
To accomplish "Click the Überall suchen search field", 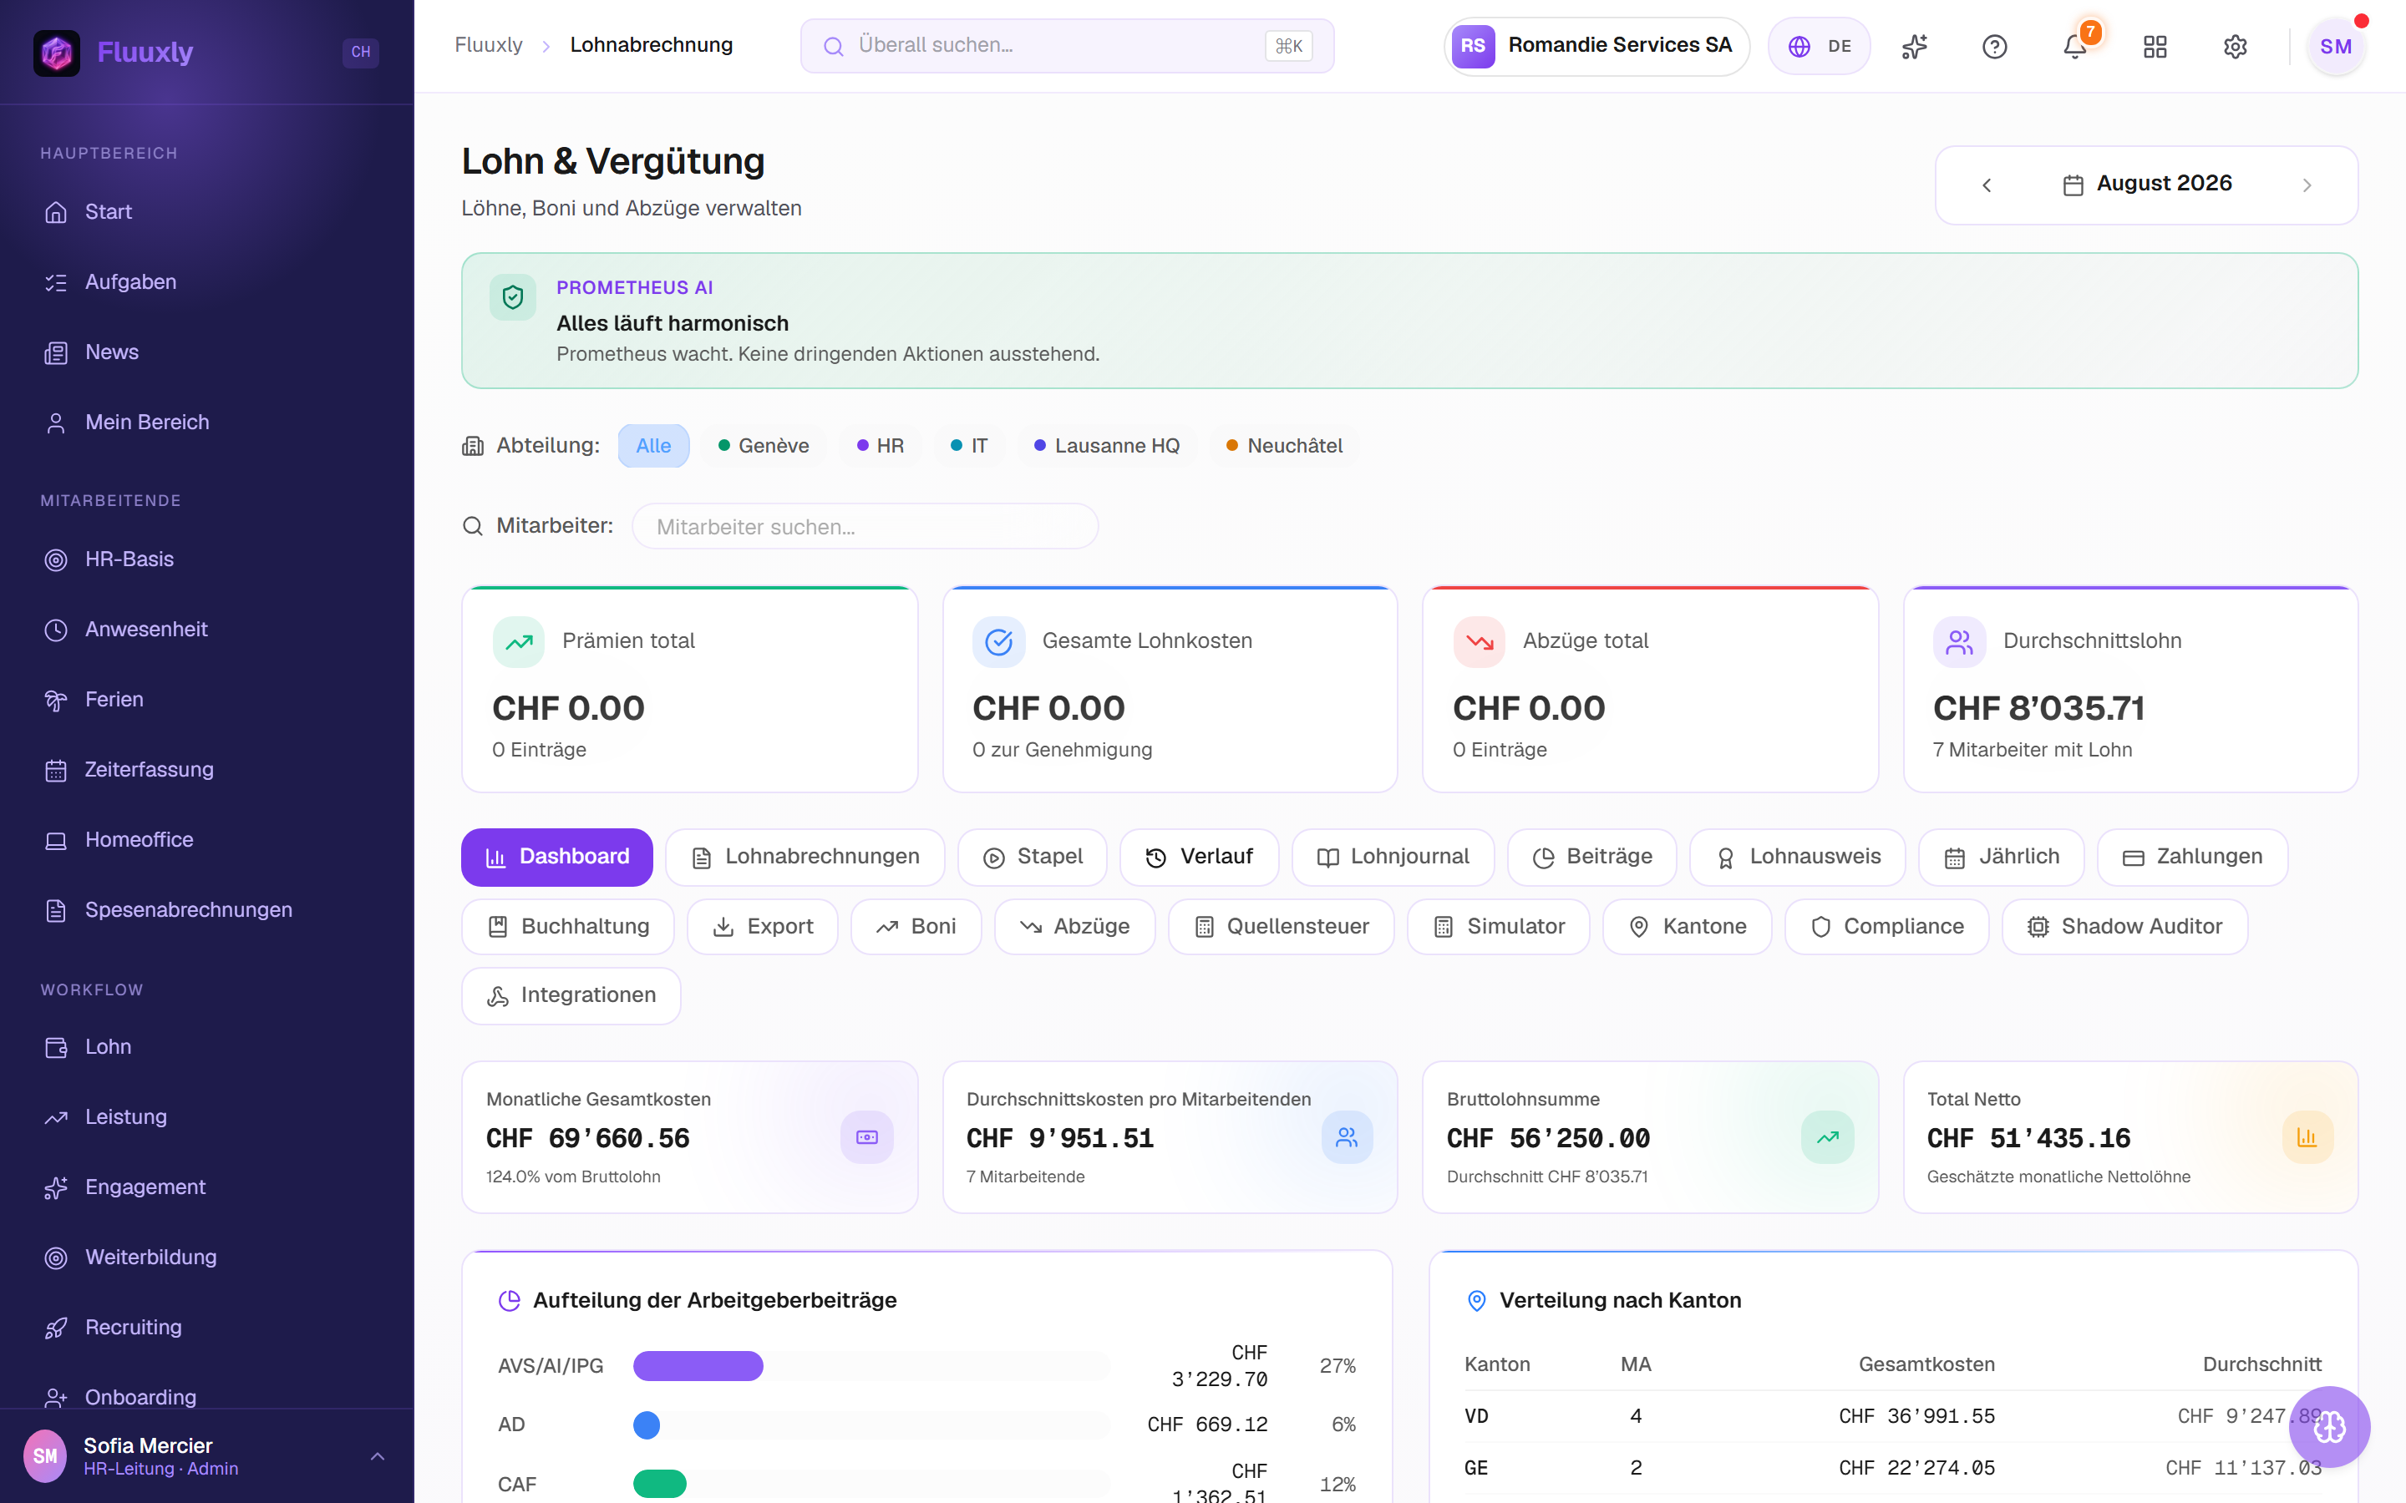I will pos(1067,46).
